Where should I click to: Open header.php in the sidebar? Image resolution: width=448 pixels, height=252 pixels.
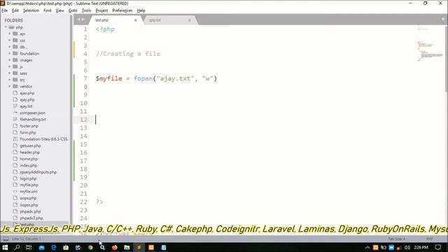[29, 153]
